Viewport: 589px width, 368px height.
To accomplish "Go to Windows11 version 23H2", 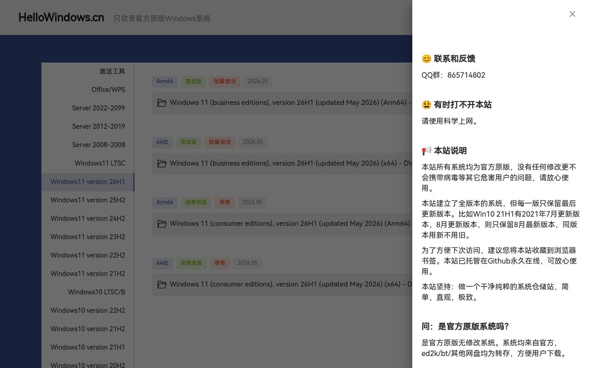I will [x=88, y=237].
